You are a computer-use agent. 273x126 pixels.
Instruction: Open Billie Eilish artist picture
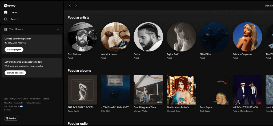[x=214, y=37]
